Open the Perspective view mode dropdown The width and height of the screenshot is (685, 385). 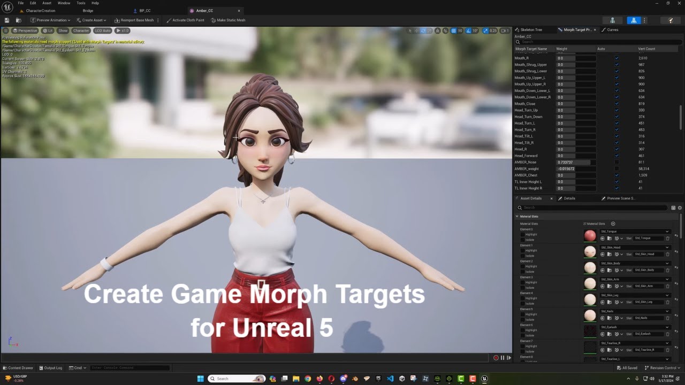25,30
